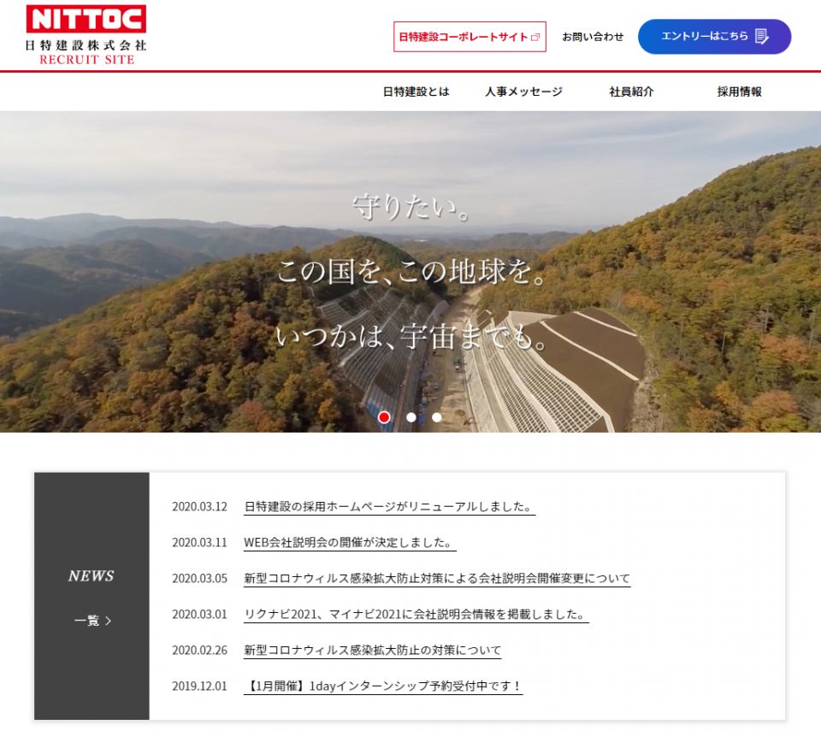
Task: Open お問い合わせ contact link
Action: (x=593, y=37)
